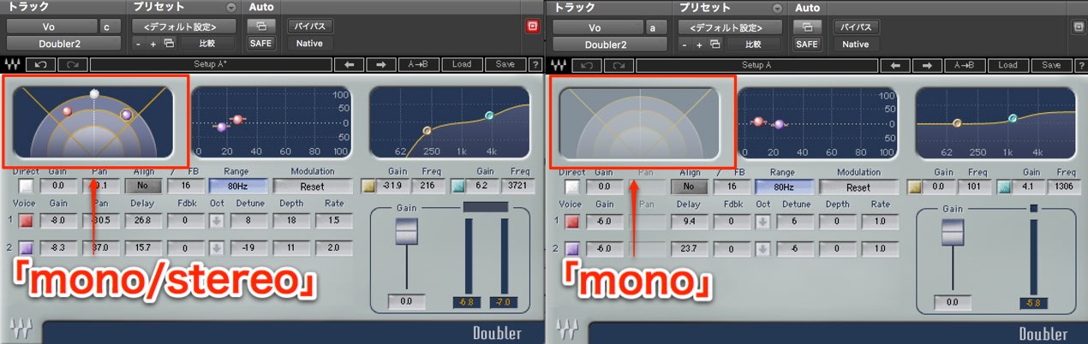Image resolution: width=1088 pixels, height=344 pixels.
Task: Open preset menu arrow in left window
Action: pyautogui.click(x=230, y=7)
